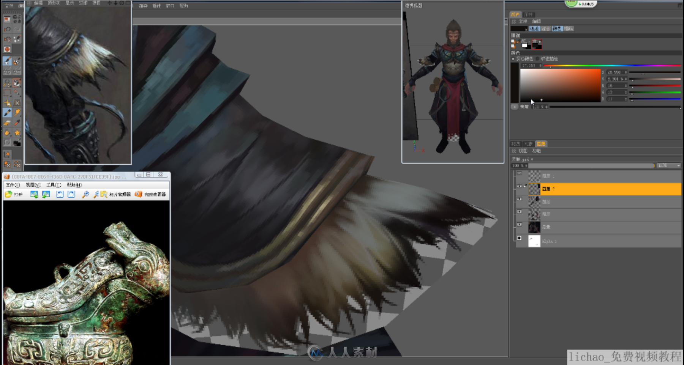The width and height of the screenshot is (684, 365).
Task: Toggle visibility of highlighted orange layer
Action: click(519, 186)
